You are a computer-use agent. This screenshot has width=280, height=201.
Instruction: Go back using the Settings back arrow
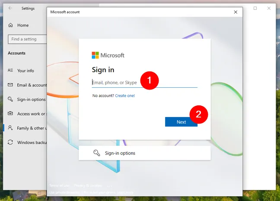[10, 8]
